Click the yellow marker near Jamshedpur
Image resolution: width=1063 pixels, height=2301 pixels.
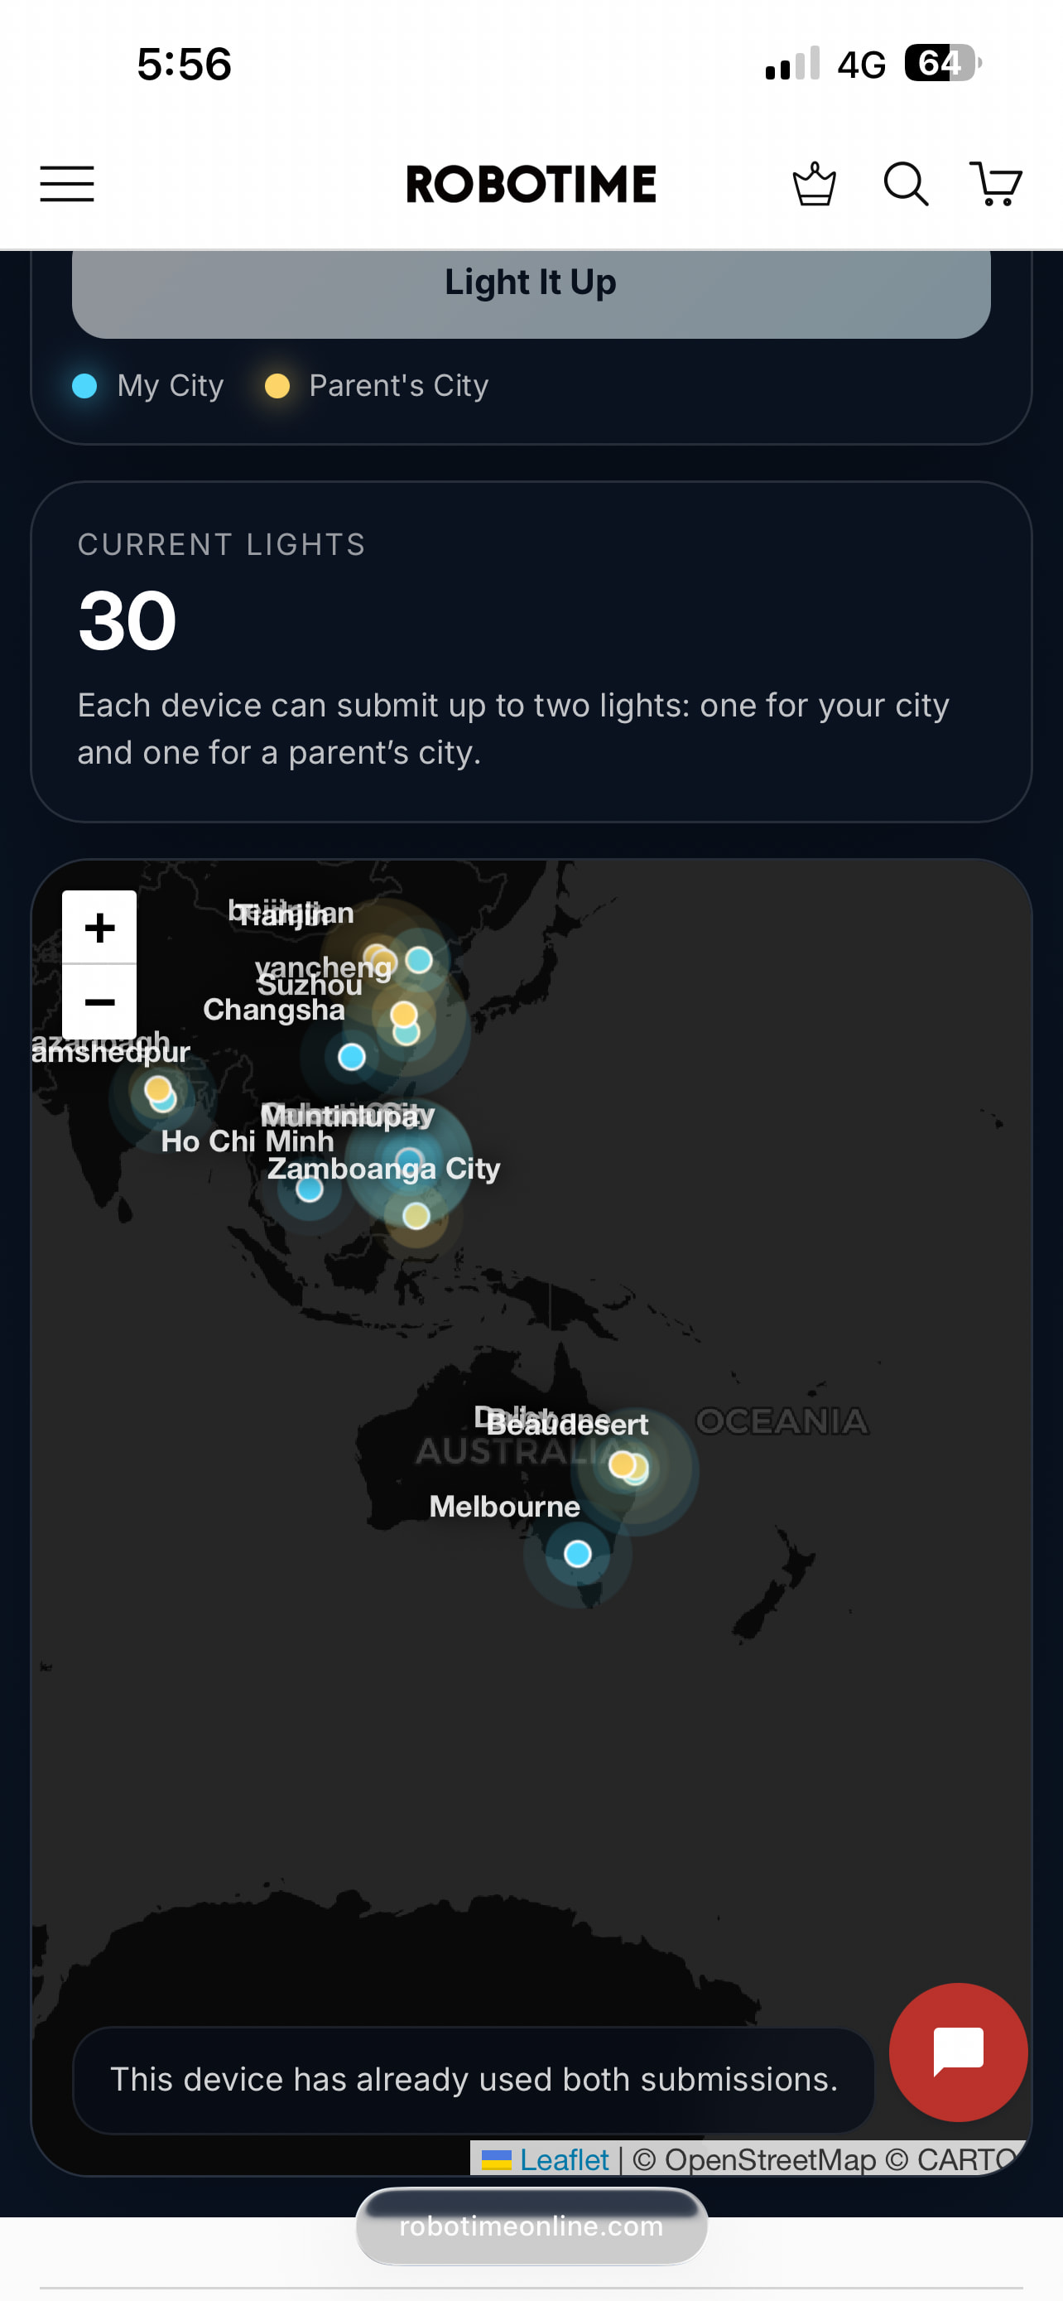coord(157,1088)
